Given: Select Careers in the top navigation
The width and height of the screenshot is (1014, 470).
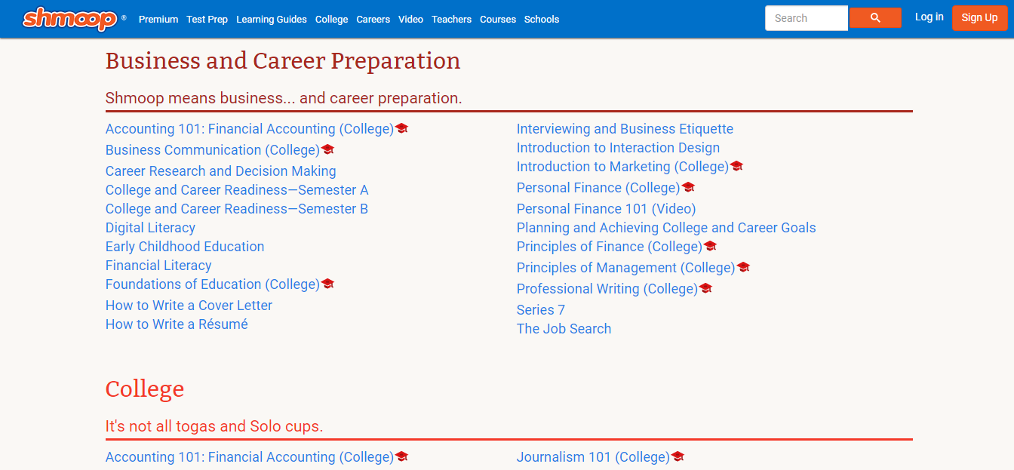Looking at the screenshot, I should click(x=373, y=20).
